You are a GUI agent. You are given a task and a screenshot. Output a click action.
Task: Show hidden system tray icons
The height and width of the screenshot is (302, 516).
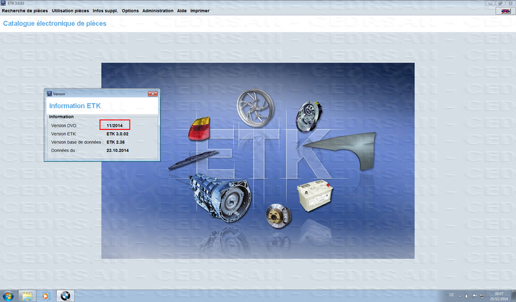point(460,296)
